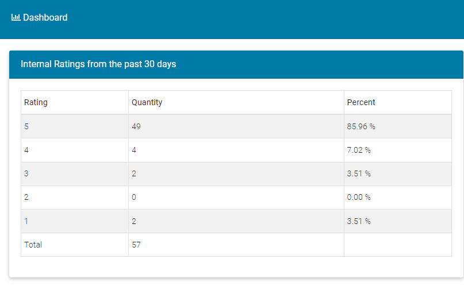
Task: Click the rating 5 cell in Rating column
Action: click(75, 126)
